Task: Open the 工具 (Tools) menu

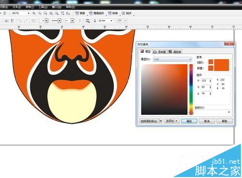Action: coord(43,7)
